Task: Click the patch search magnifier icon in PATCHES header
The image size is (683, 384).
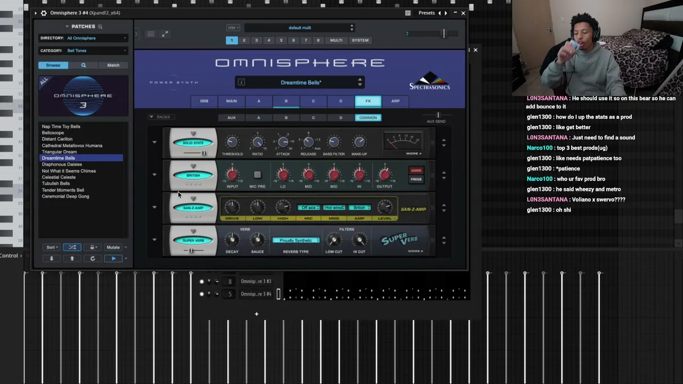Action: 100,26
